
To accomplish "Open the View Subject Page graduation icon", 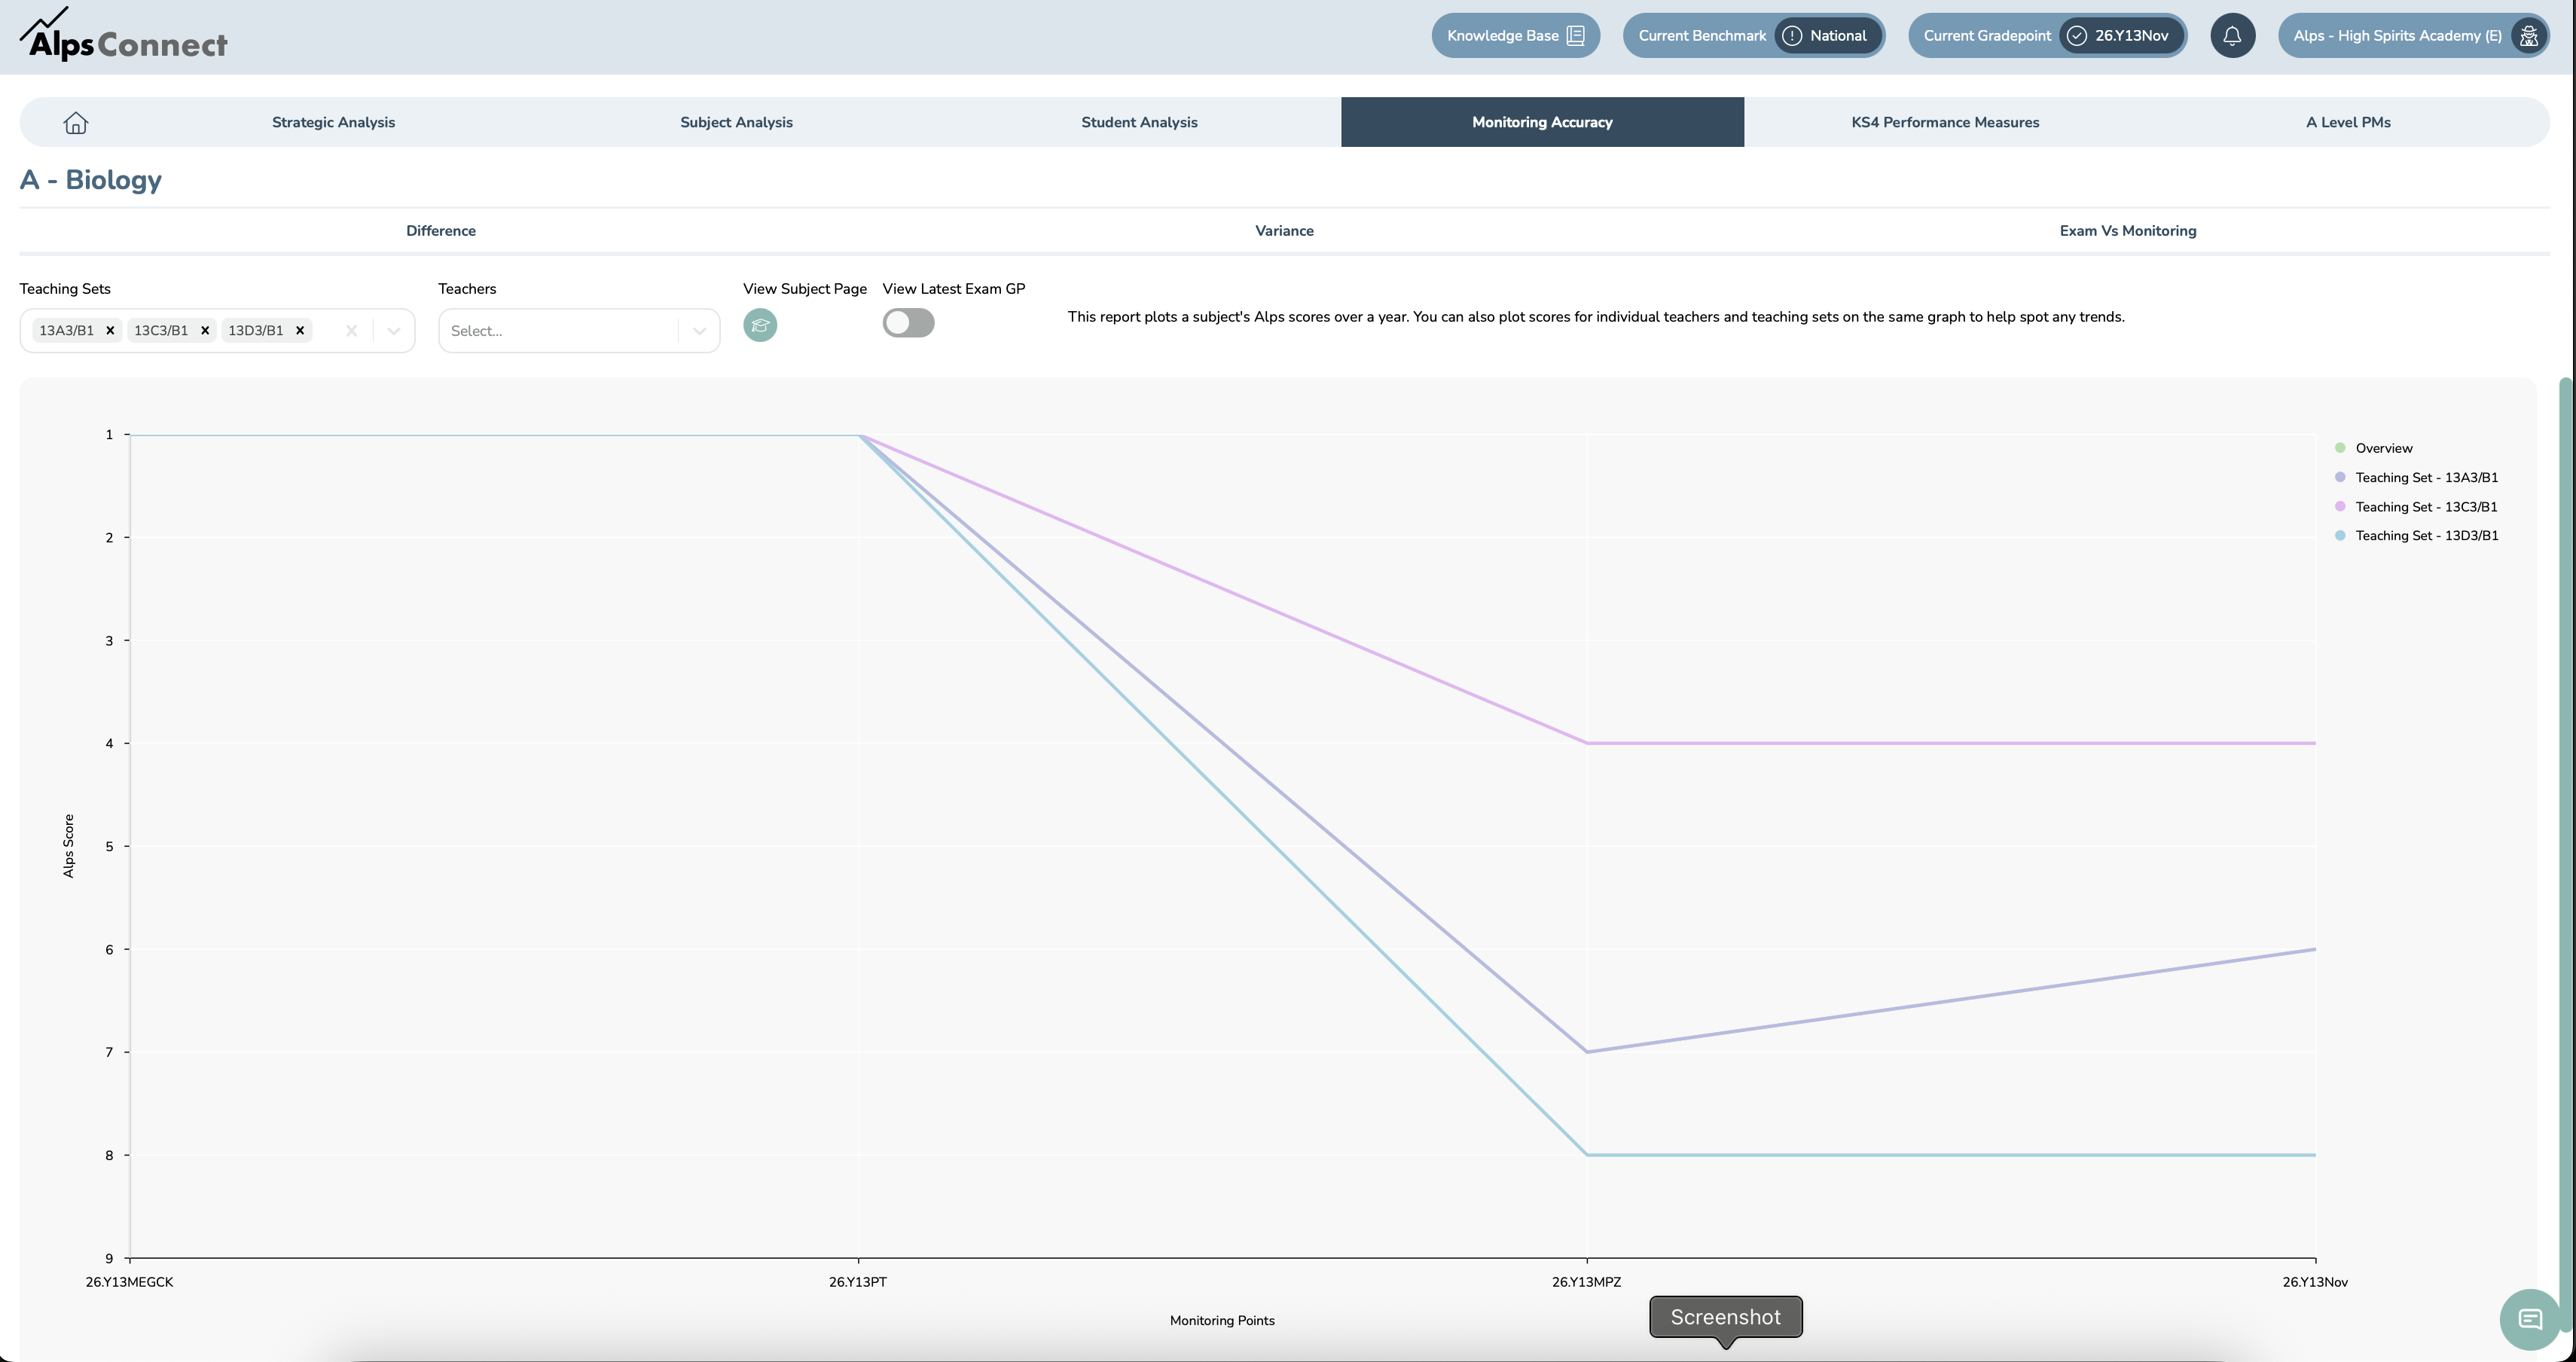I will click(760, 325).
